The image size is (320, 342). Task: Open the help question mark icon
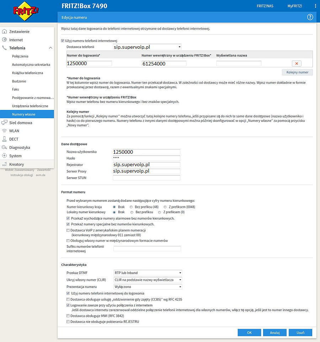pos(310,17)
